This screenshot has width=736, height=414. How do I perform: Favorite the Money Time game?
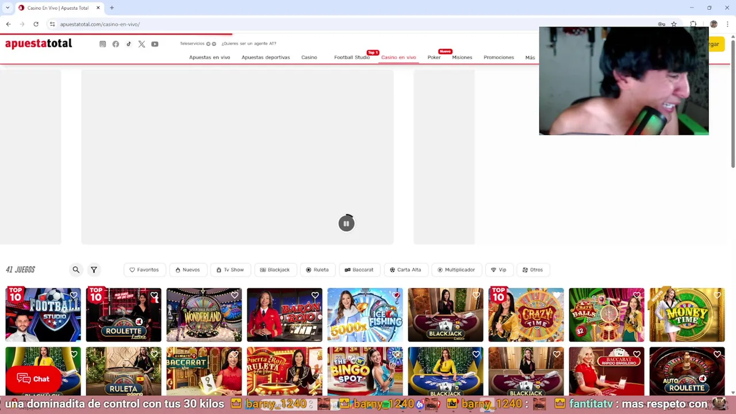point(718,296)
